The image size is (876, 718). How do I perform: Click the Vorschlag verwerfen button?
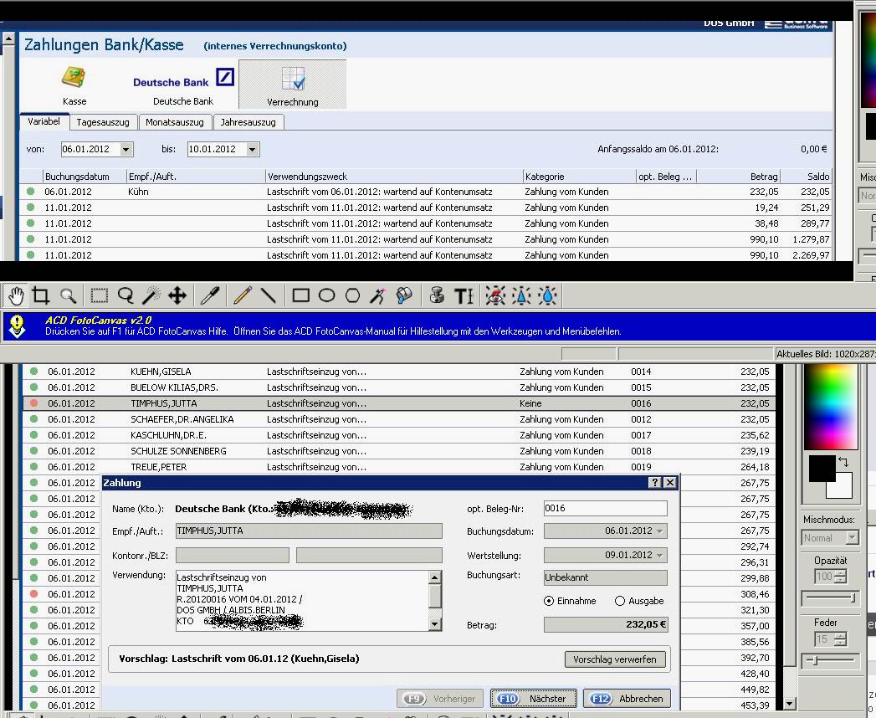coord(615,659)
